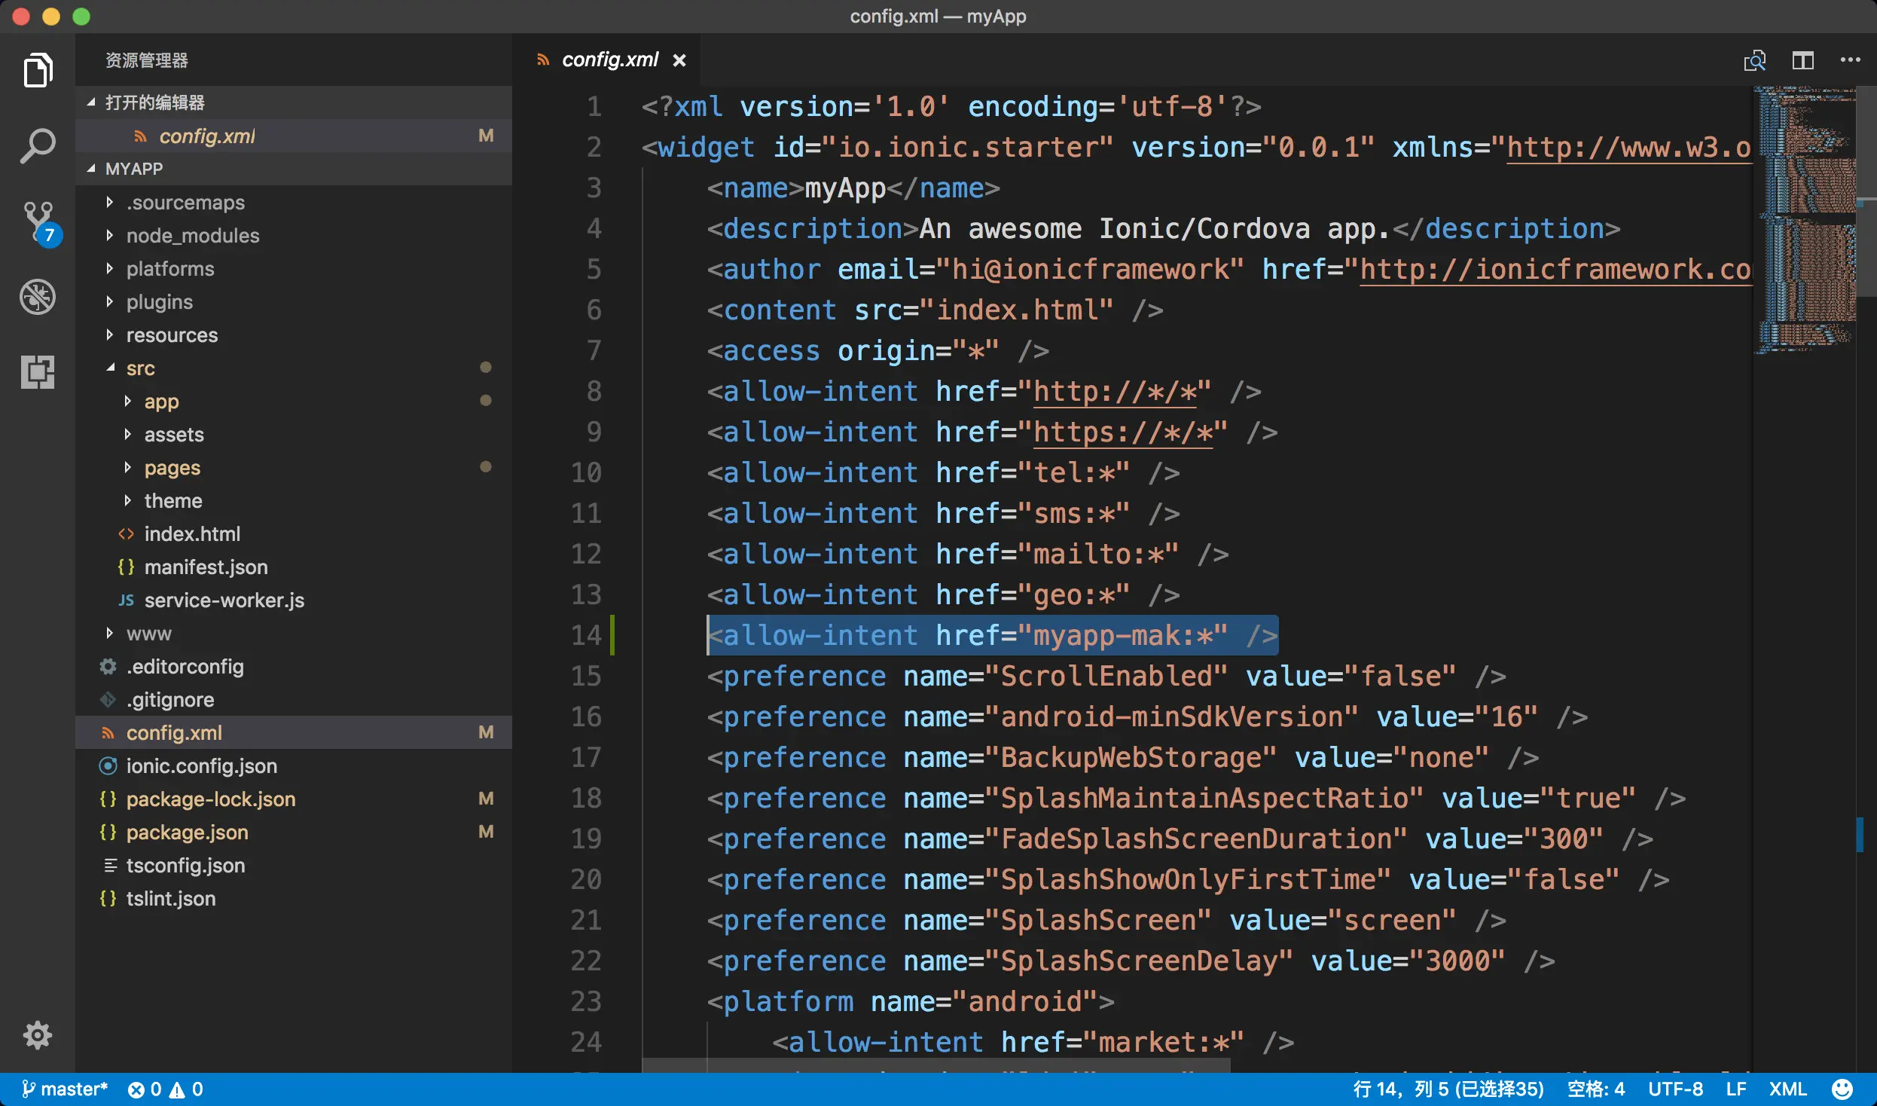Change UTF-8 encoding in status bar
This screenshot has height=1106, width=1877.
(x=1674, y=1089)
